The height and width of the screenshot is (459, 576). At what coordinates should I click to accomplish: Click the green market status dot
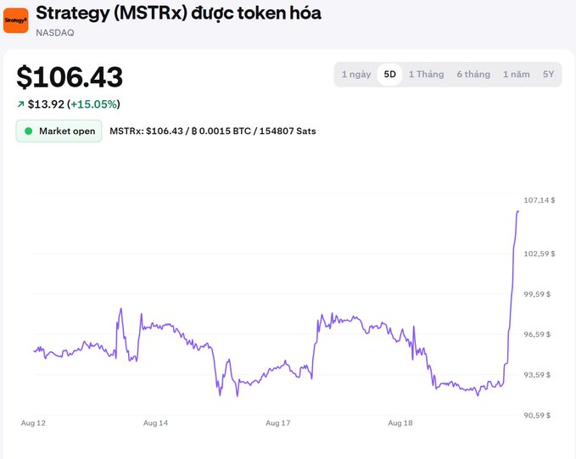click(x=28, y=131)
